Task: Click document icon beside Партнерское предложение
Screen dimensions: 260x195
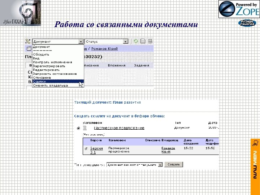Action: point(85,128)
